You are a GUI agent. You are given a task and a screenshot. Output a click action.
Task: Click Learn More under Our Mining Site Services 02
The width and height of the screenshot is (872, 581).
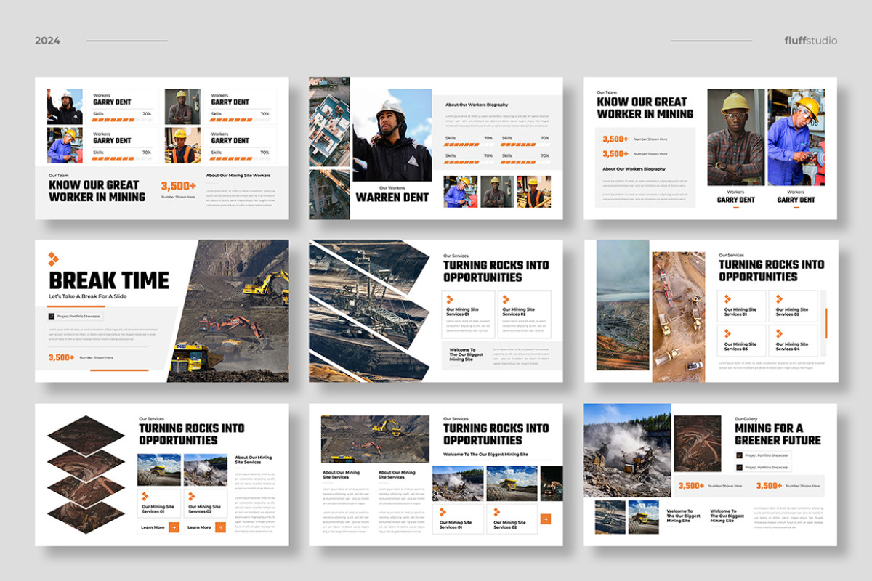pyautogui.click(x=200, y=527)
